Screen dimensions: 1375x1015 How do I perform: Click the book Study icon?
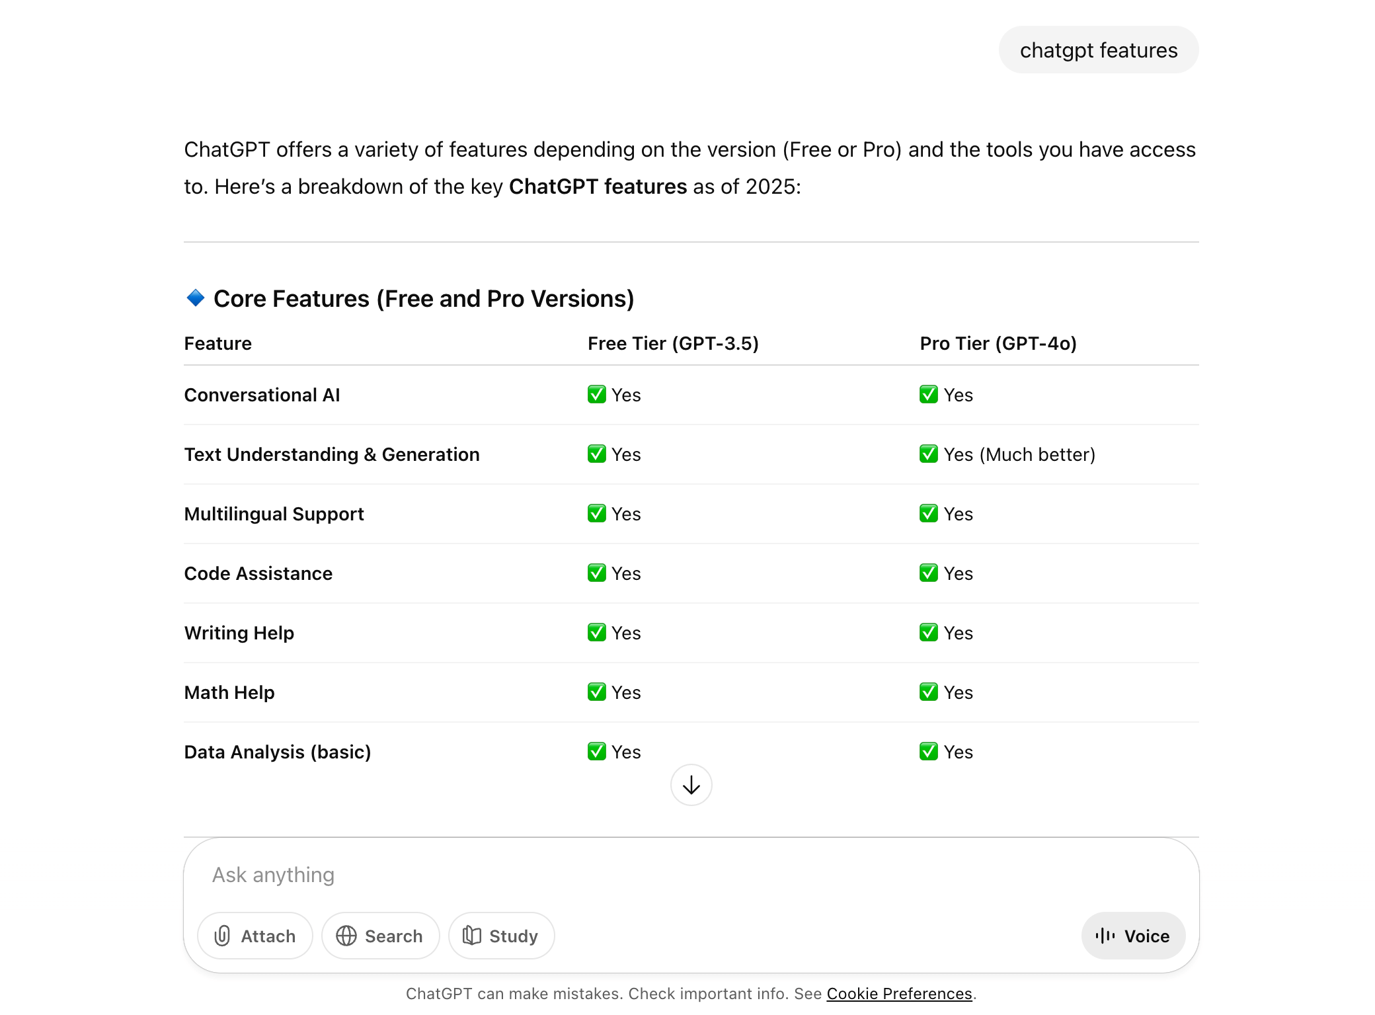pos(472,936)
